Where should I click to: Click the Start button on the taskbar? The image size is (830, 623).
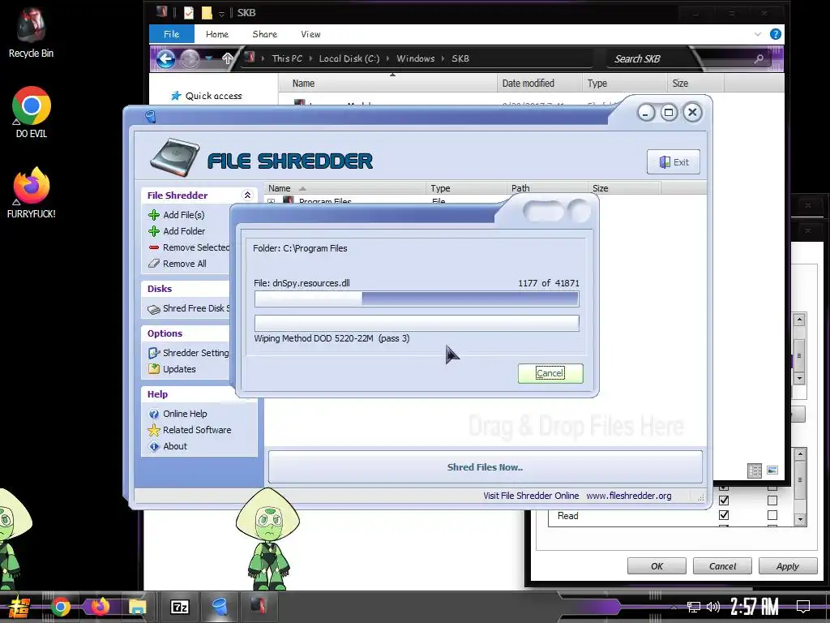tap(19, 607)
